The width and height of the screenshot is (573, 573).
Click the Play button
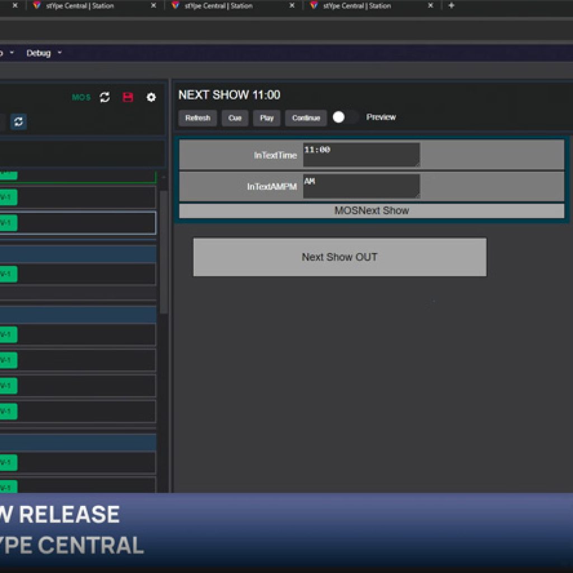click(x=267, y=118)
